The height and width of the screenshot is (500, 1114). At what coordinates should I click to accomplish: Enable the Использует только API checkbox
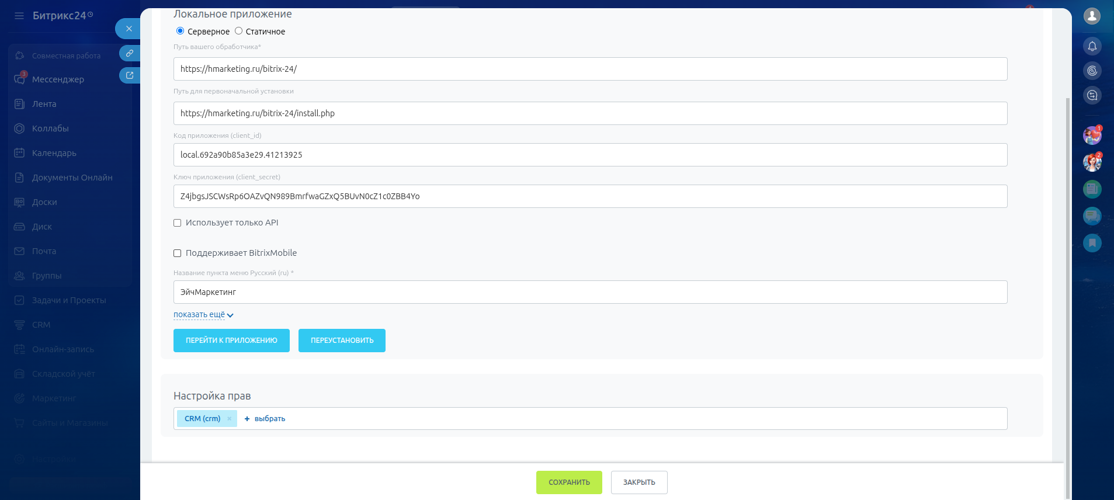coord(178,223)
